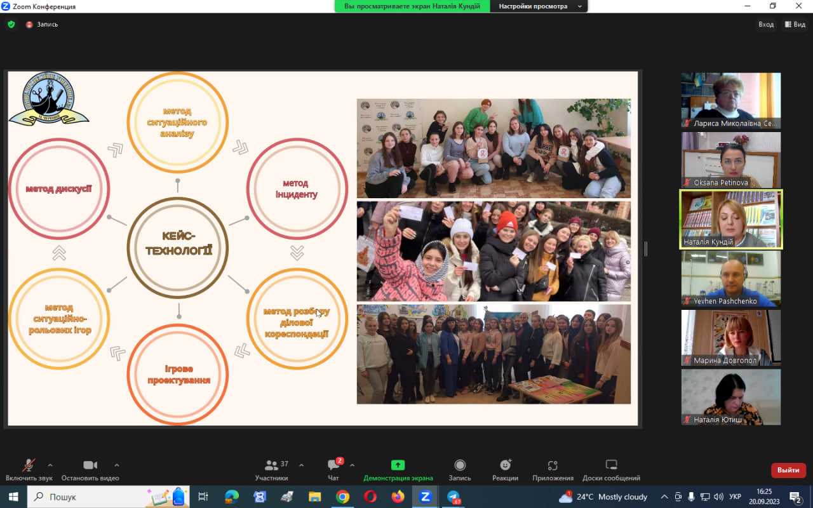The image size is (813, 508).
Task: Open the Windows Start menu
Action: [13, 497]
